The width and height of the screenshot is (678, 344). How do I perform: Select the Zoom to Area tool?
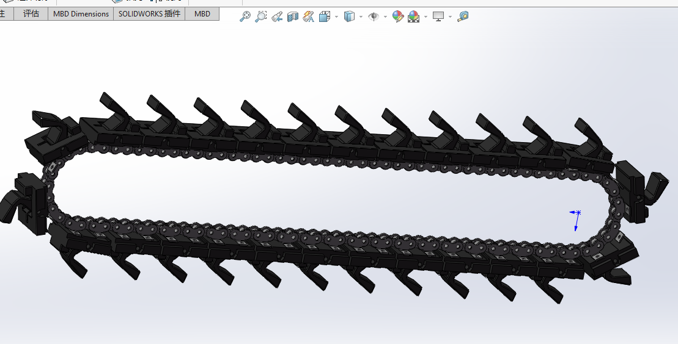260,17
